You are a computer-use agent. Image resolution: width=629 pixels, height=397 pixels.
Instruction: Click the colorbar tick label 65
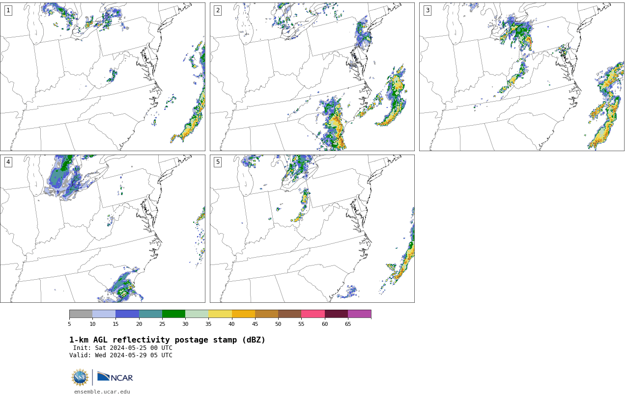click(348, 324)
